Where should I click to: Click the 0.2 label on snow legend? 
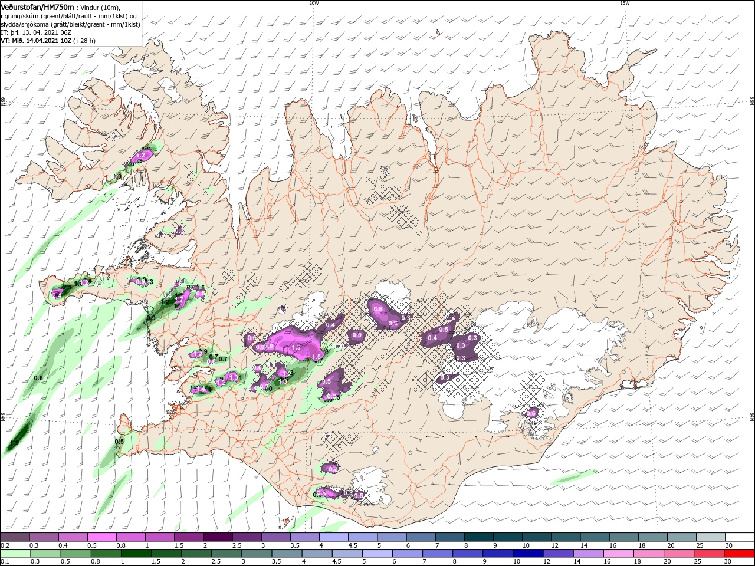4,545
